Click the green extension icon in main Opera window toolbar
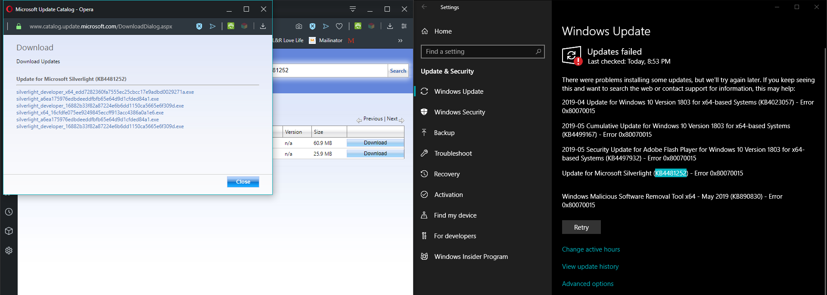The width and height of the screenshot is (827, 295). click(x=358, y=26)
